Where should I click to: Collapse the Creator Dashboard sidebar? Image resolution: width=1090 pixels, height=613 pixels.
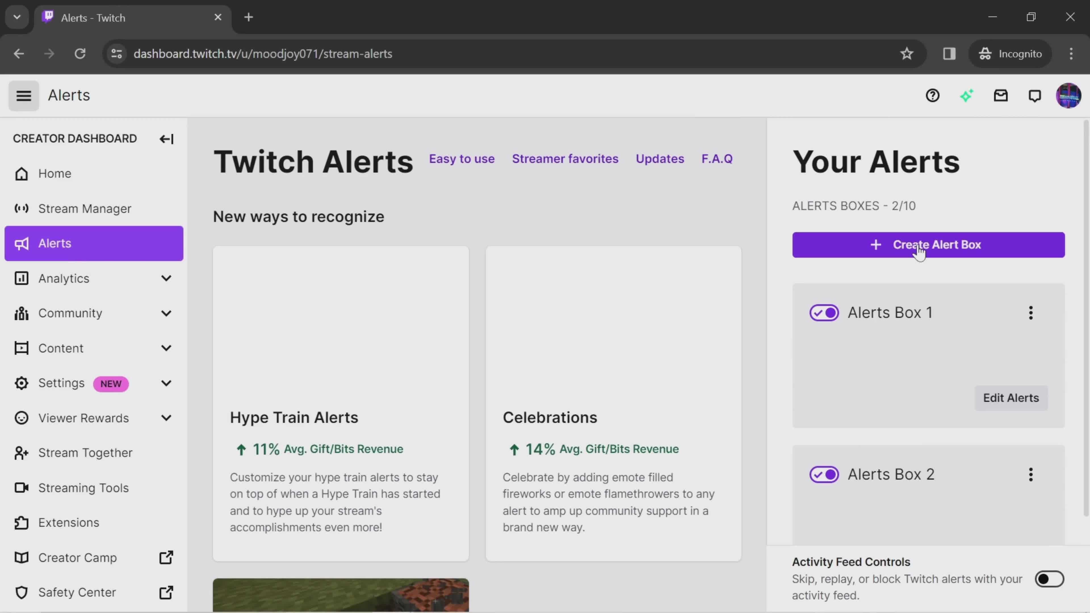(166, 139)
